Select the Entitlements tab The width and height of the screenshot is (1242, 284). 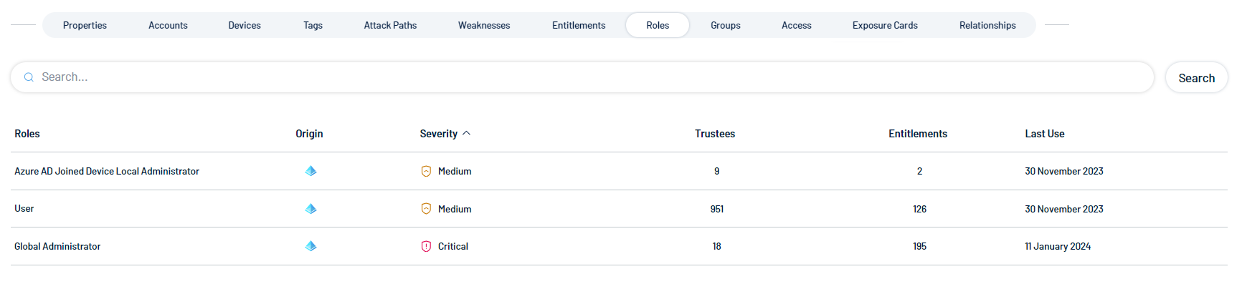(x=579, y=25)
